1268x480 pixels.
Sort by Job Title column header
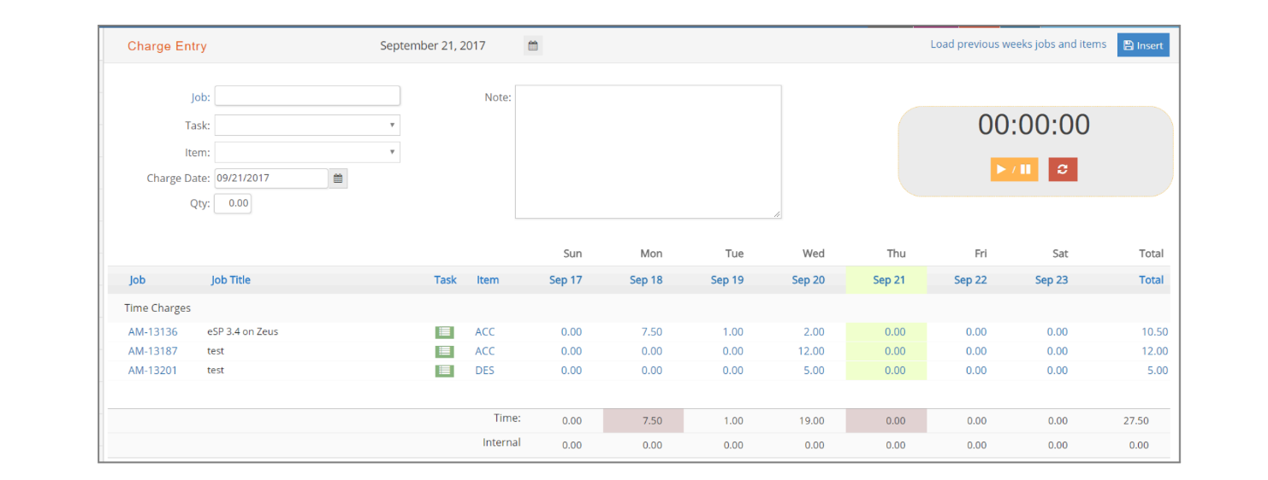tap(231, 280)
